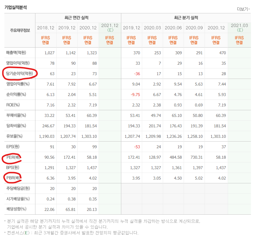Image resolution: width=253 pixels, height=237 pixels.
Task: Select the 컨센서스(E) footnote text
Action: click(73, 233)
